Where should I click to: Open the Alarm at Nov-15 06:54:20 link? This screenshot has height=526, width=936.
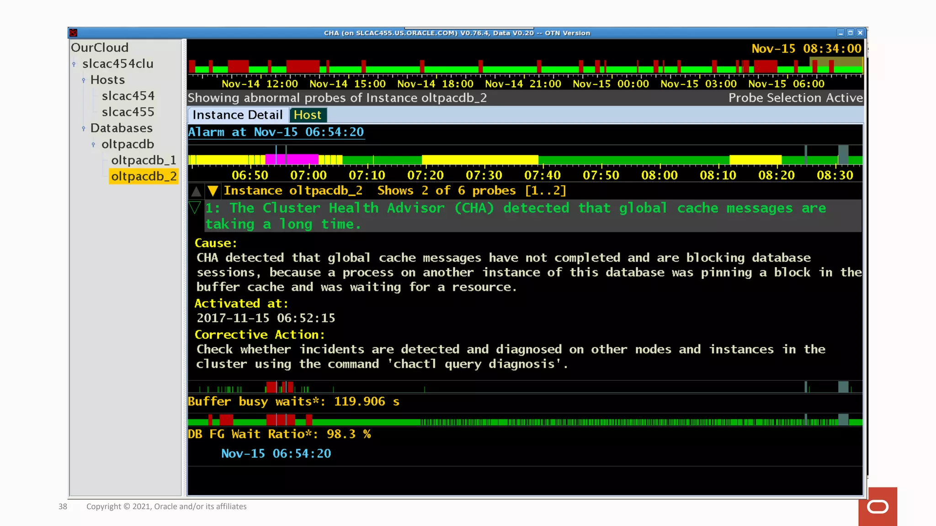click(276, 132)
